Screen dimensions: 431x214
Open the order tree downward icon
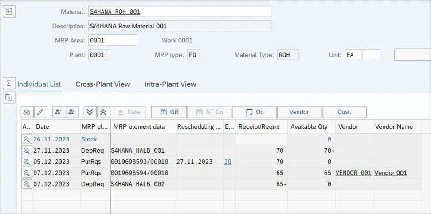[x=72, y=112]
